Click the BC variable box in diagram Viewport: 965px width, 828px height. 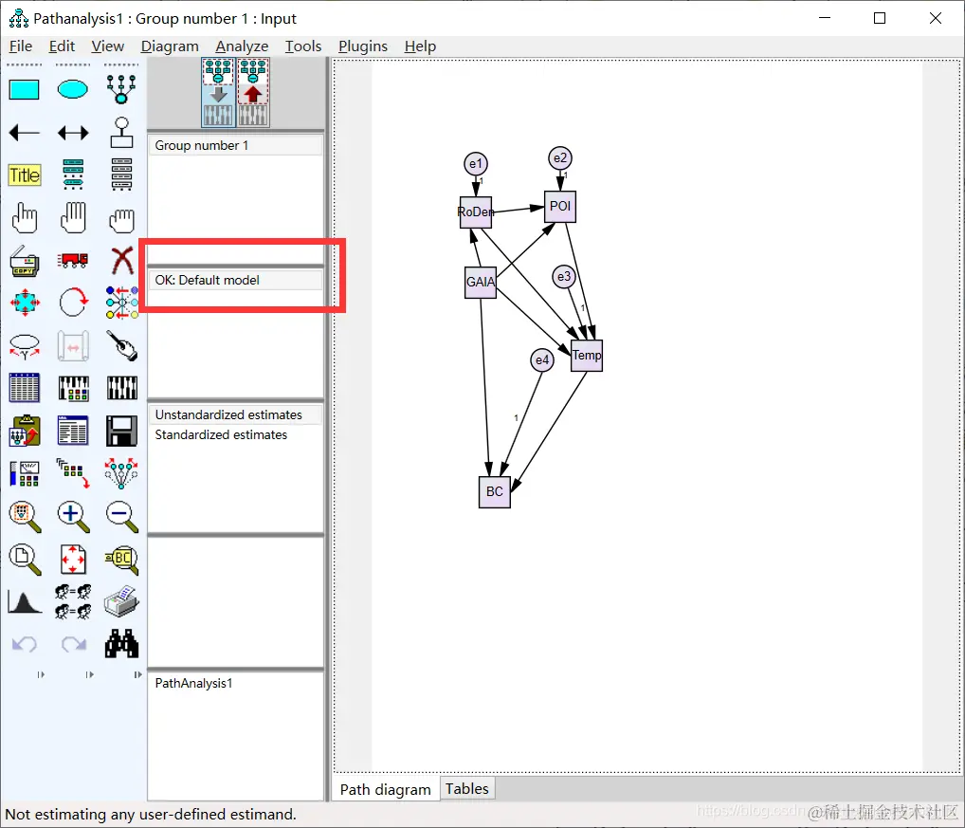point(495,492)
